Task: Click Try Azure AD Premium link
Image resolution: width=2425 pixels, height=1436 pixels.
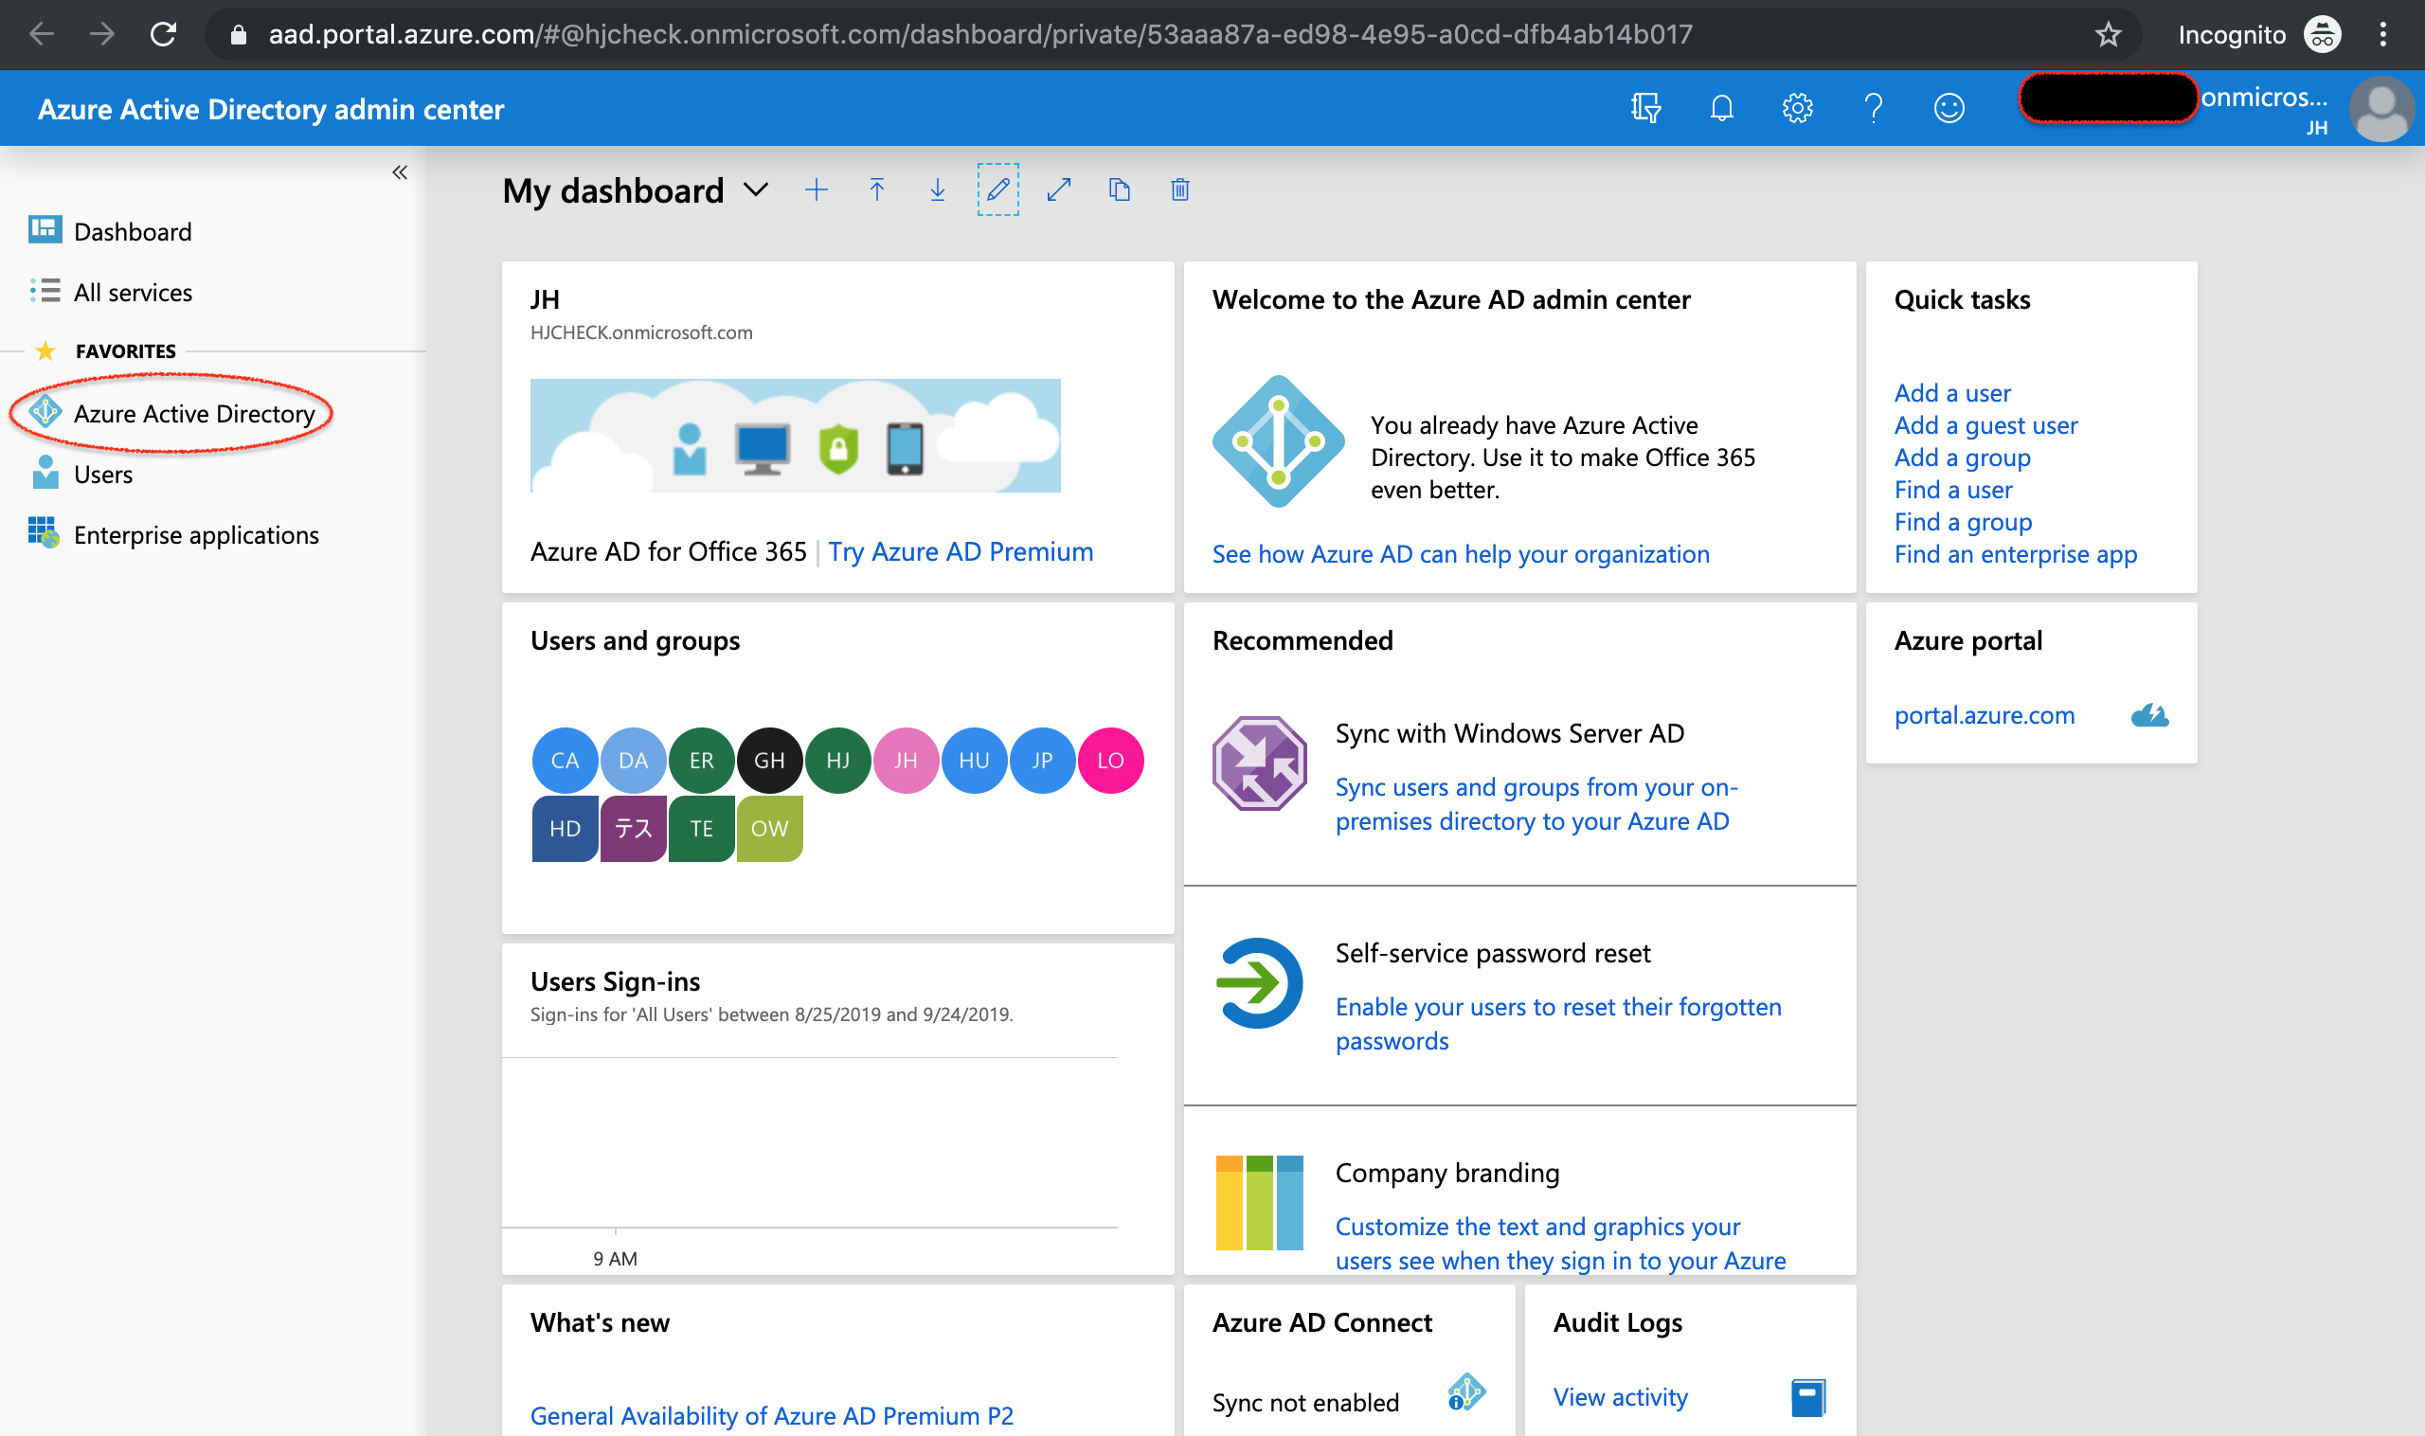Action: click(x=960, y=551)
